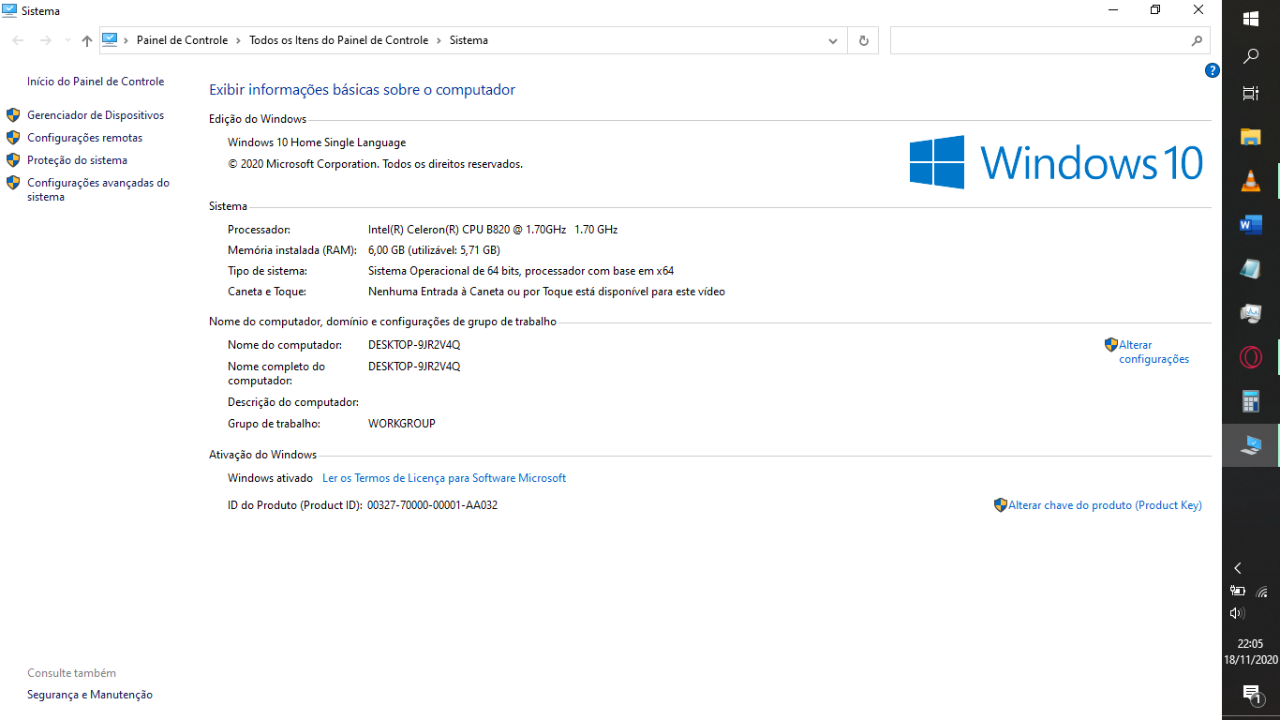Click the battery tray icon
Image resolution: width=1280 pixels, height=720 pixels.
(x=1238, y=592)
